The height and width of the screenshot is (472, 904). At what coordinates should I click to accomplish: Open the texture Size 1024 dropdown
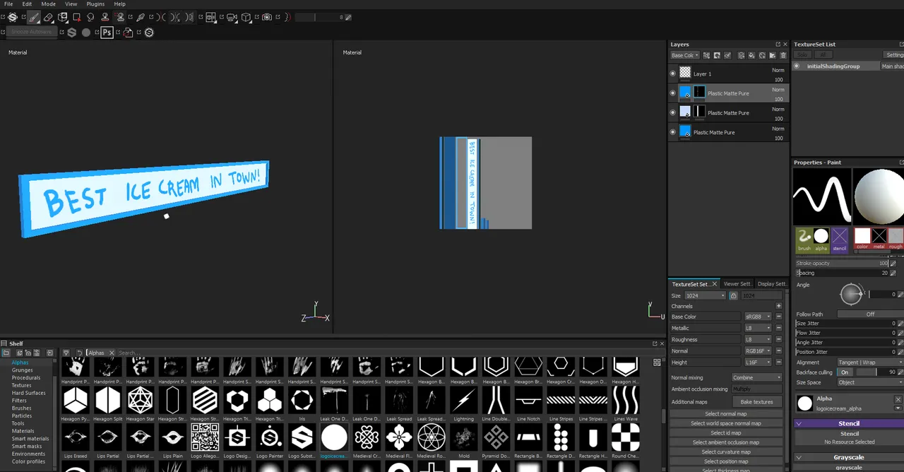(705, 295)
